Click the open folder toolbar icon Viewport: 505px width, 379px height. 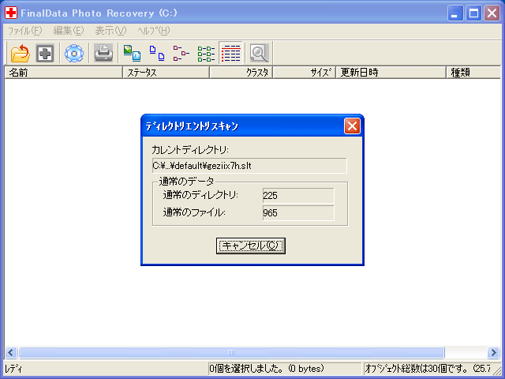[x=20, y=53]
